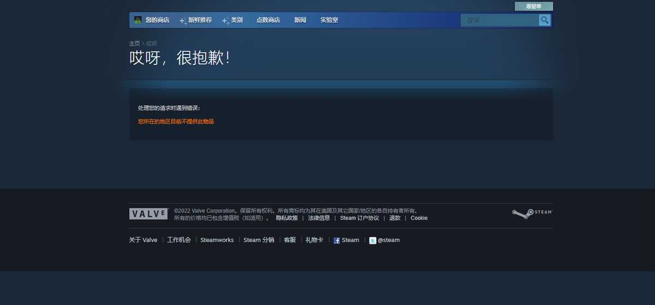The height and width of the screenshot is (305, 655).
Task: Click the profile avatar icon beside 您的商店
Action: click(138, 20)
